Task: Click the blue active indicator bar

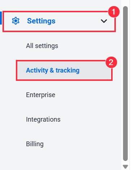Action: [1, 18]
